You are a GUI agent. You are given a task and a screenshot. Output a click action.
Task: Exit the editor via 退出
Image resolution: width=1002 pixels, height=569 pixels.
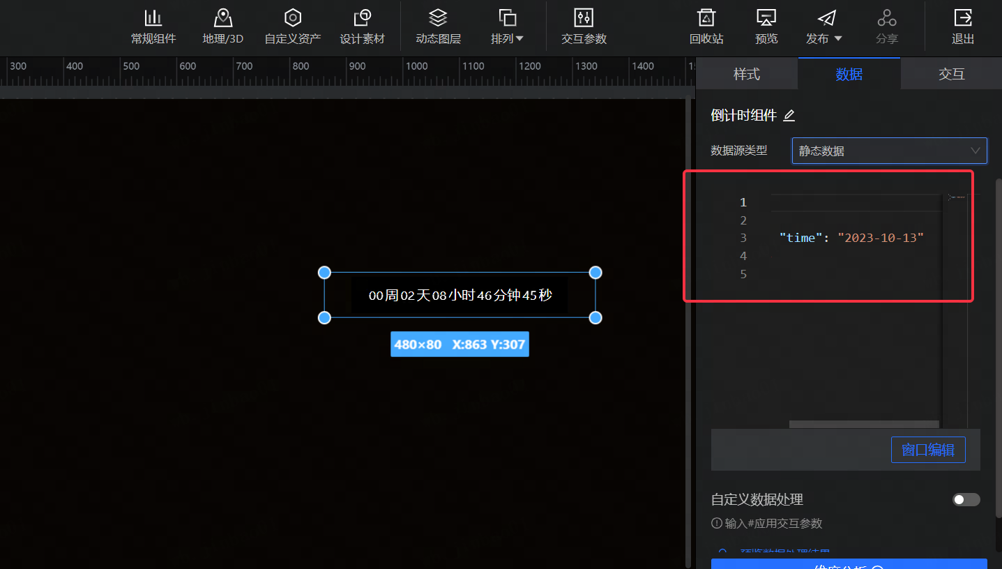(x=963, y=26)
